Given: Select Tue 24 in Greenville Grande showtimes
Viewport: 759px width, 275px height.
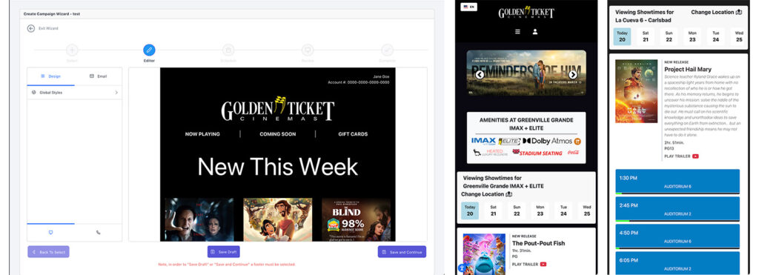Looking at the screenshot, I should [563, 211].
